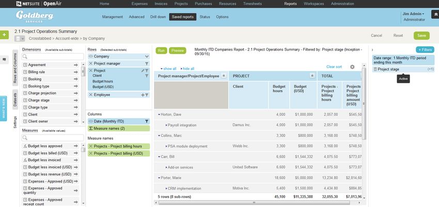The width and height of the screenshot is (439, 207).
Task: Select the Rows and Columns vertical tab
Action: coord(15,68)
